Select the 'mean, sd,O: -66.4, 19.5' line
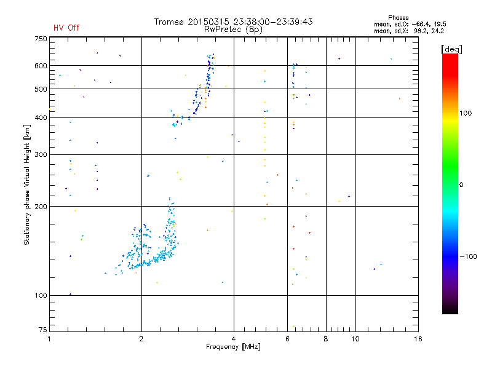The image size is (492, 369). click(410, 24)
